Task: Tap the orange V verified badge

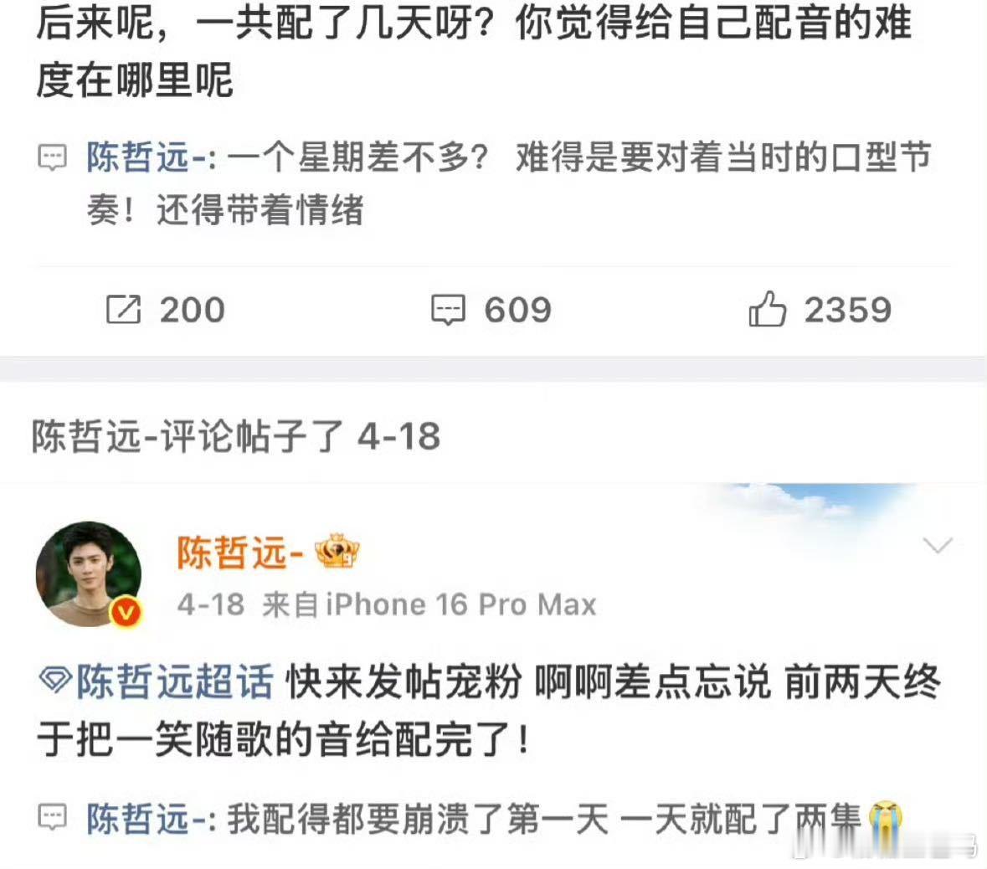Action: click(126, 611)
